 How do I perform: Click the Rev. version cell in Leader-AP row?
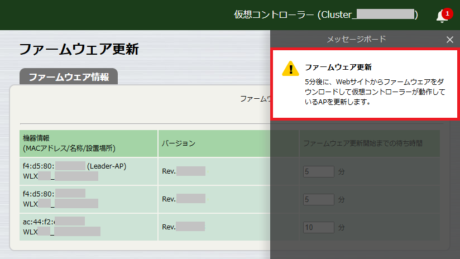(x=228, y=171)
